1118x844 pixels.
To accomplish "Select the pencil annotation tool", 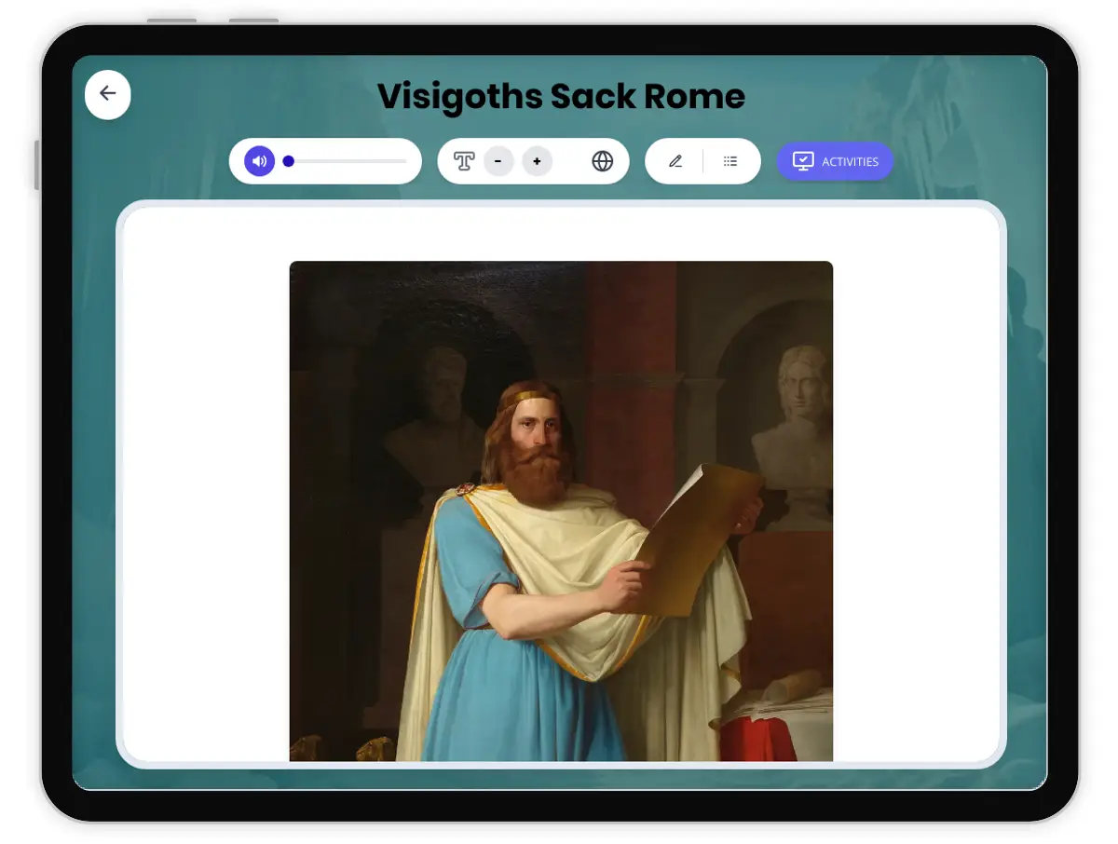I will click(x=675, y=161).
